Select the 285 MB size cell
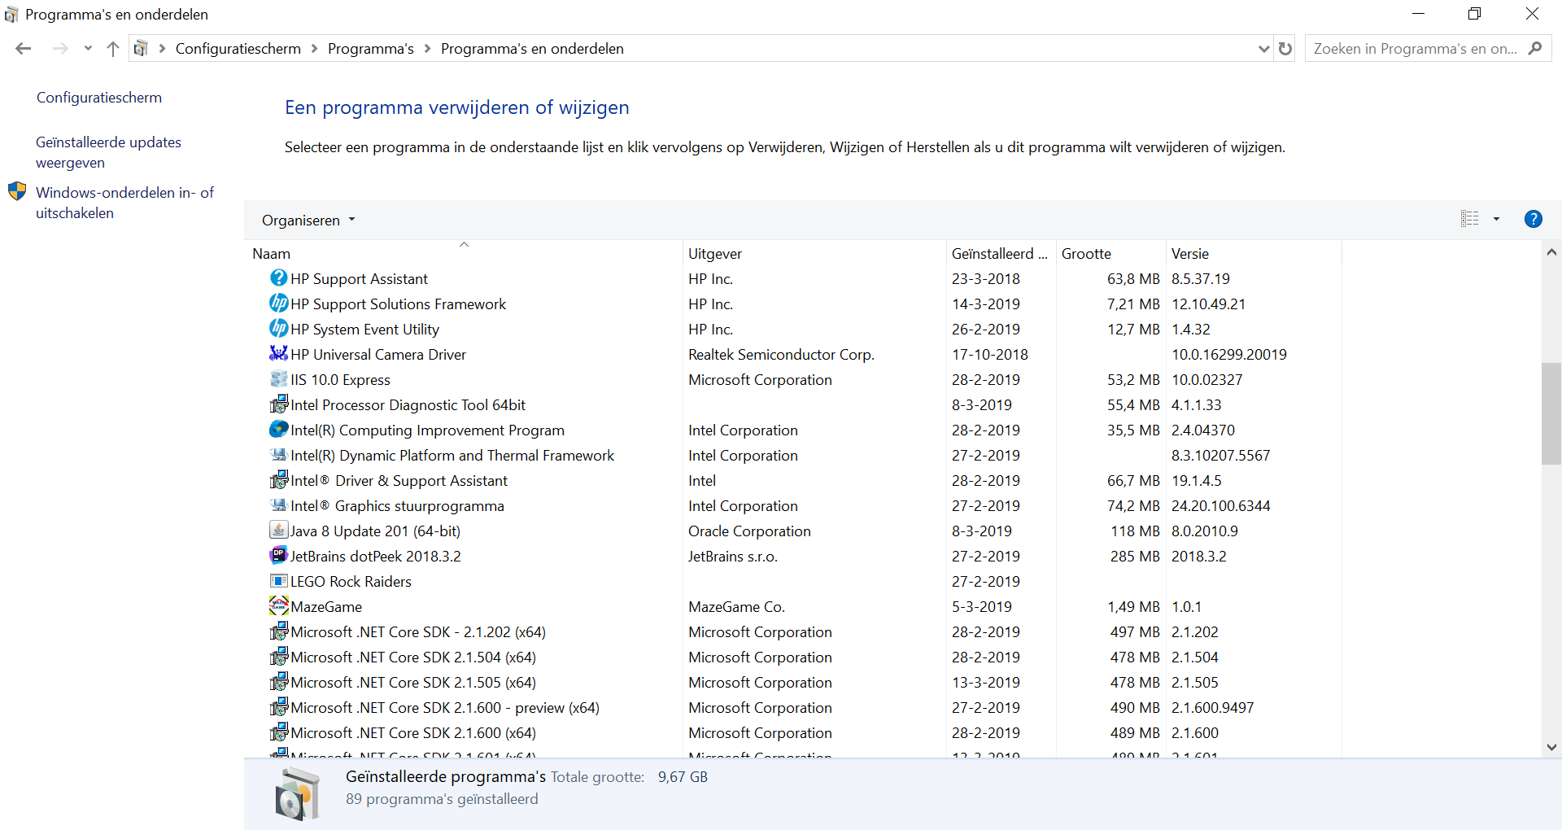 pos(1135,557)
